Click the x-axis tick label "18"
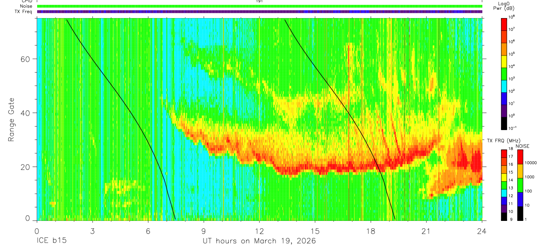542x250 pixels. (x=371, y=231)
